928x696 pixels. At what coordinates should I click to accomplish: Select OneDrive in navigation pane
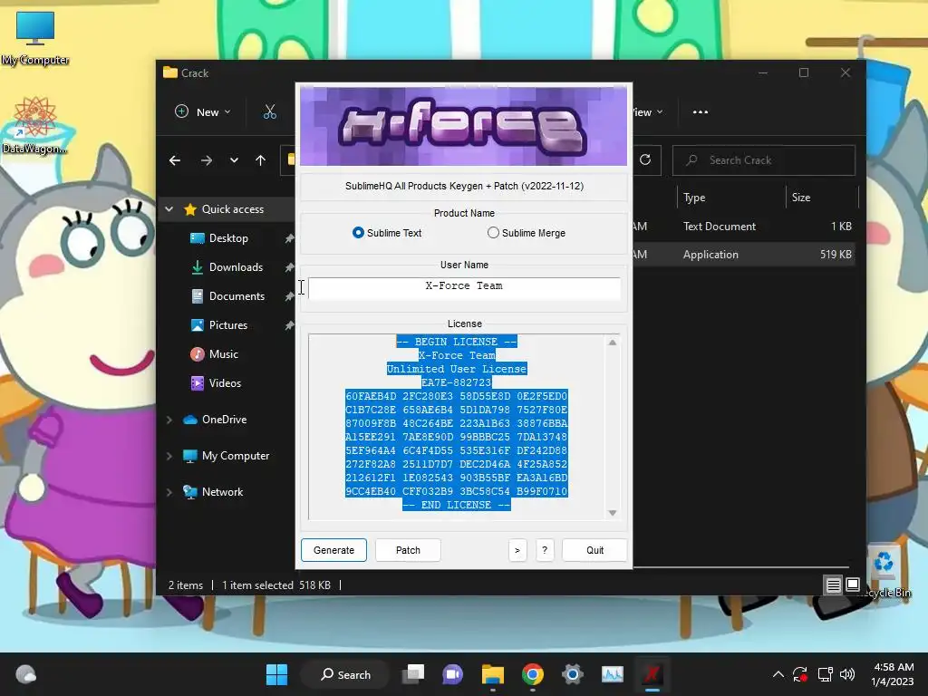coord(224,420)
